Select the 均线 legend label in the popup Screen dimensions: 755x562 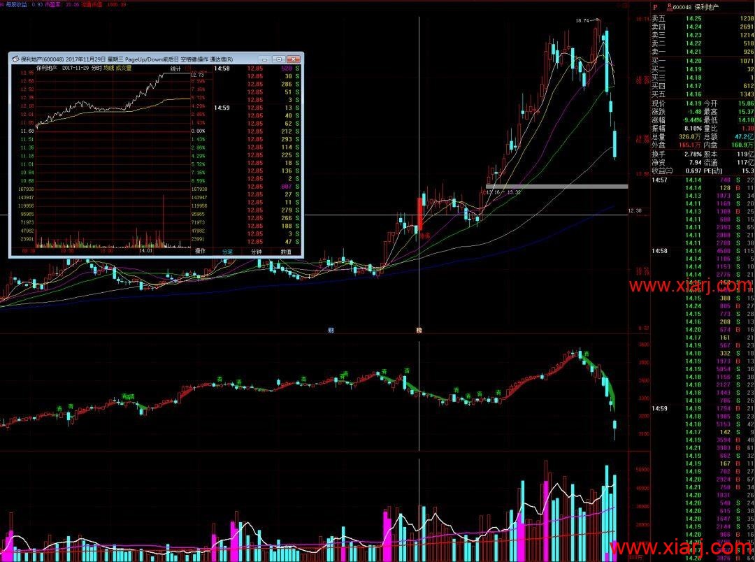coord(109,69)
